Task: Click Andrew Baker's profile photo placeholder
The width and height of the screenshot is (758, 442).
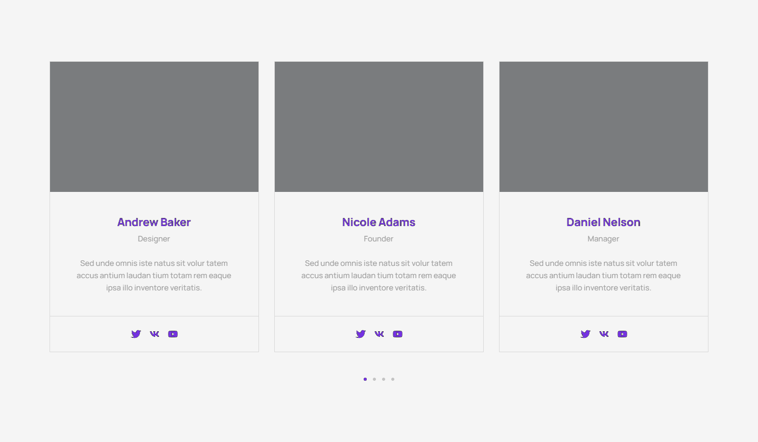Action: [x=154, y=127]
